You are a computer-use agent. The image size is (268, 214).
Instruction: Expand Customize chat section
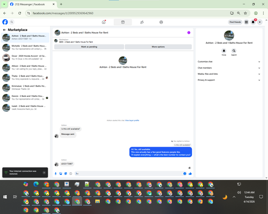point(229,62)
